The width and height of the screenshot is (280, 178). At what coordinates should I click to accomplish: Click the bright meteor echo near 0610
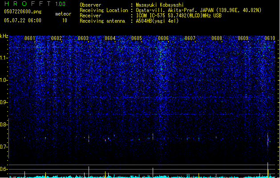(268, 140)
